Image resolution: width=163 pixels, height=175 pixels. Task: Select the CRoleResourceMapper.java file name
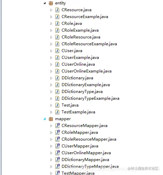(x=89, y=139)
